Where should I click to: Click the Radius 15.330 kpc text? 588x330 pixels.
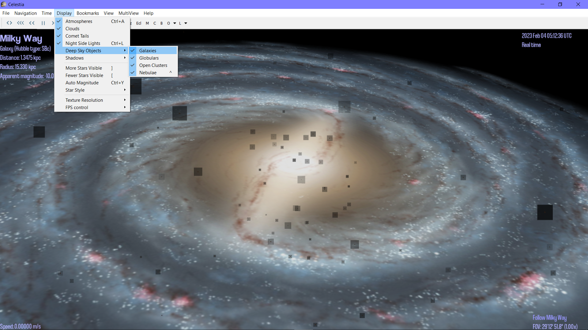(18, 67)
